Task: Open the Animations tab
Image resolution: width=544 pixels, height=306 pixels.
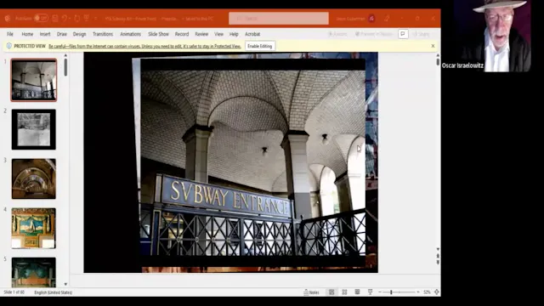Action: coord(130,34)
